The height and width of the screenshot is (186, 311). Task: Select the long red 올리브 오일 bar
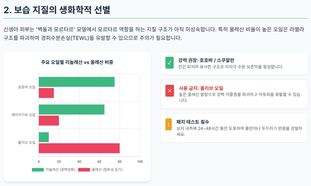coord(79,148)
